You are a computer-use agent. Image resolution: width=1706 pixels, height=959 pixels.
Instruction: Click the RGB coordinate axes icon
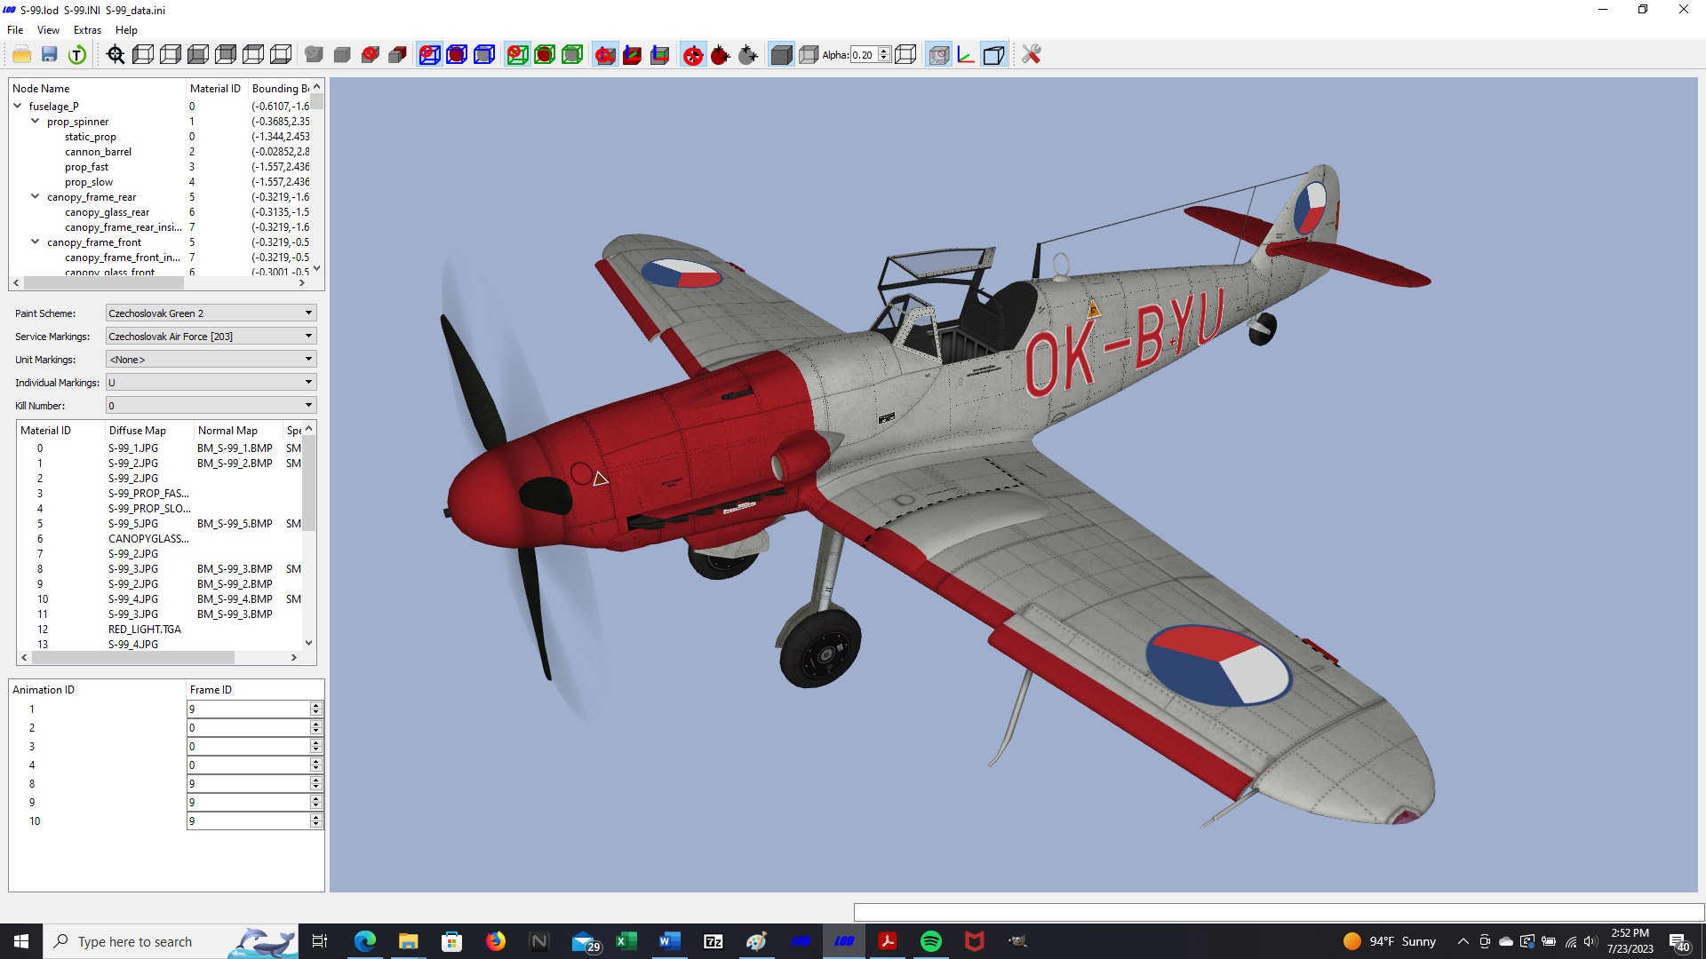pos(966,55)
